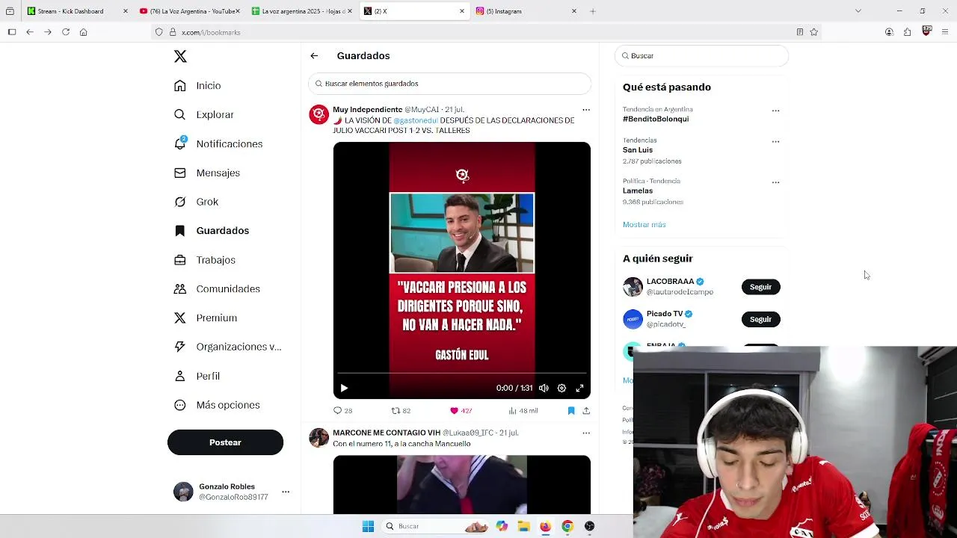Open more options on MARCONE post
This screenshot has height=538, width=957.
click(x=586, y=433)
